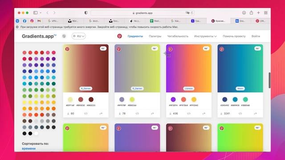
Task: Click the 90° angle badge on the Lioness card
Action: coord(206,48)
